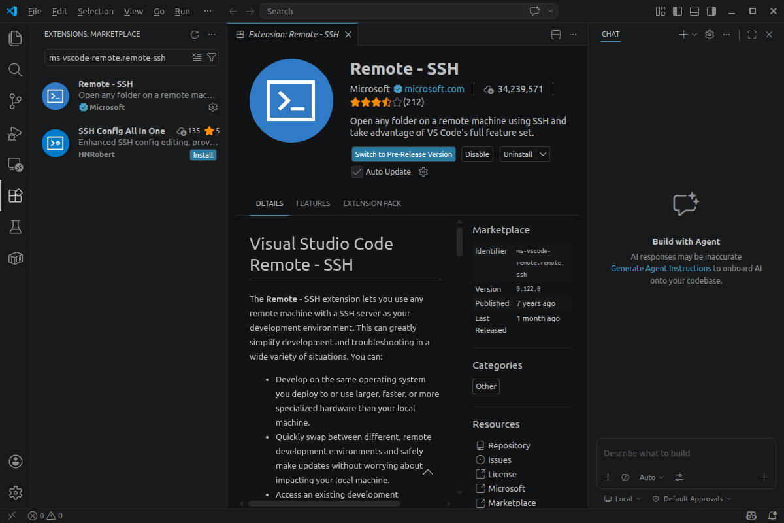Open the Run and Debug view
This screenshot has width=784, height=523.
(x=15, y=133)
